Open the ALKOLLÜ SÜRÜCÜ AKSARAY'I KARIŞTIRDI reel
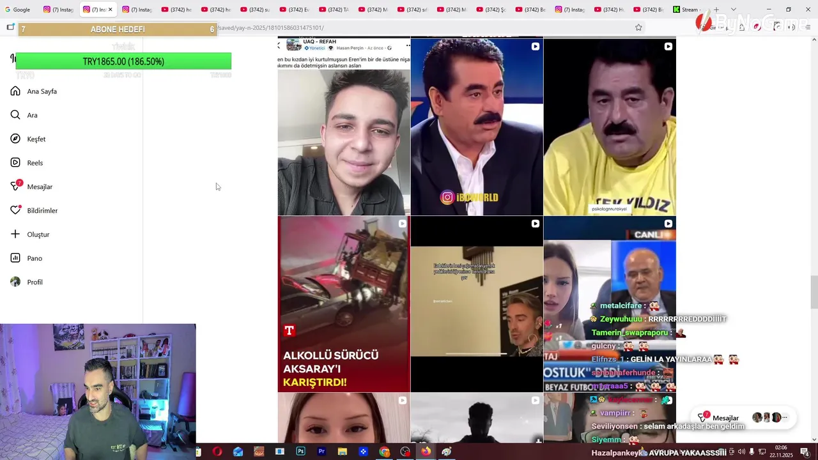818x460 pixels. point(344,304)
